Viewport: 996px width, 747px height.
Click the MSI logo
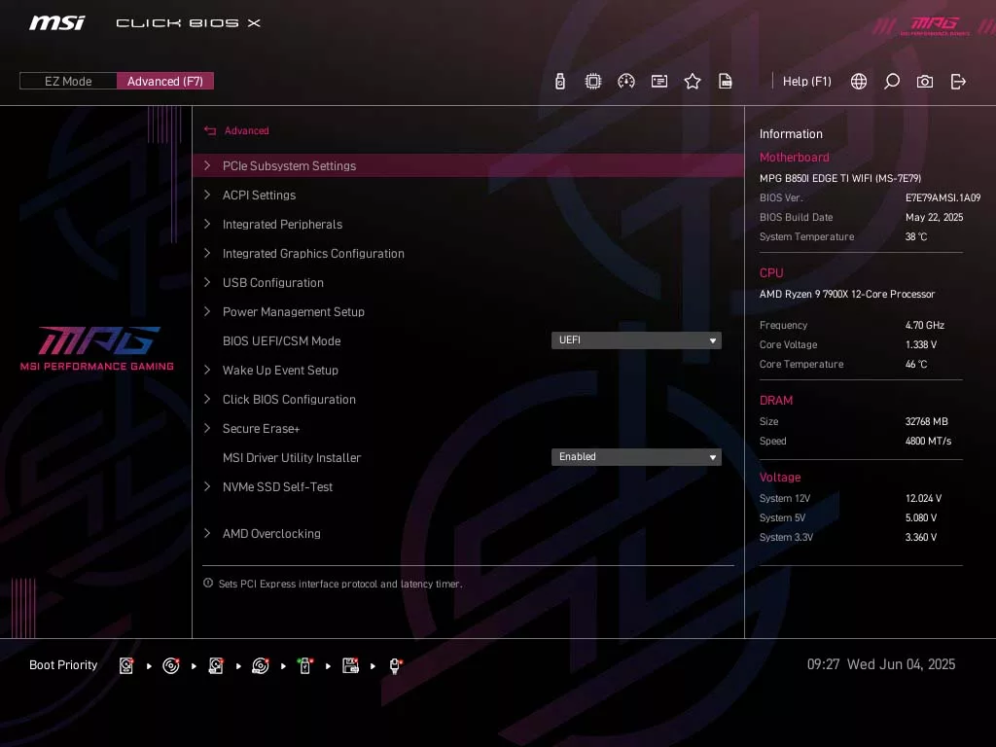point(56,23)
